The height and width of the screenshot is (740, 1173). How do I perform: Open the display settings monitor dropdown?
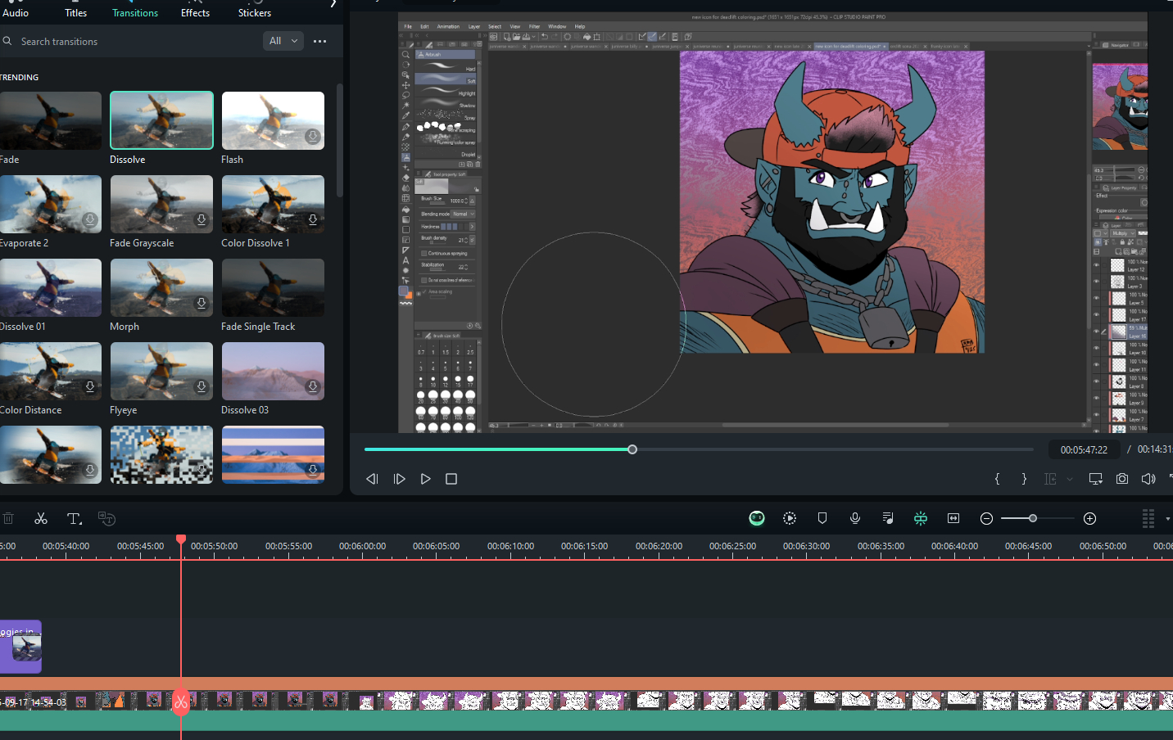click(1095, 479)
